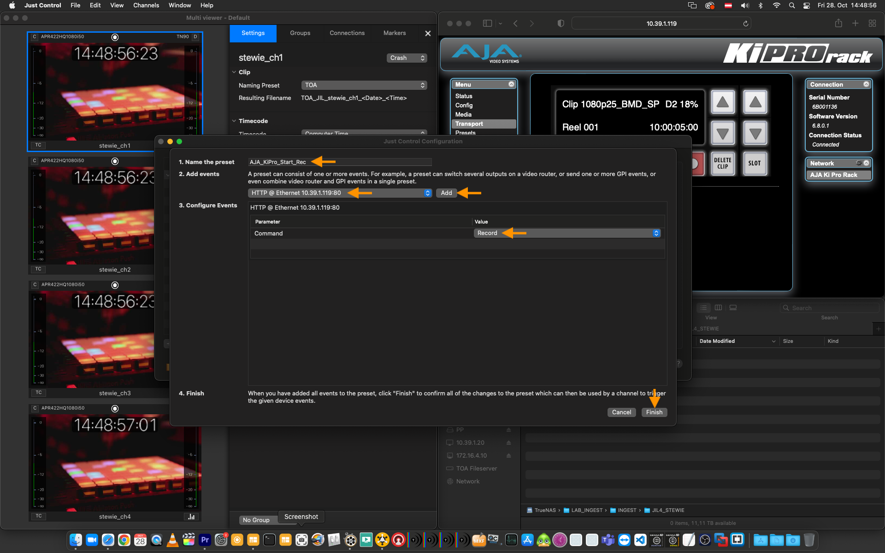
Task: Click the right down-arrow button on Ki Pro
Action: [755, 134]
